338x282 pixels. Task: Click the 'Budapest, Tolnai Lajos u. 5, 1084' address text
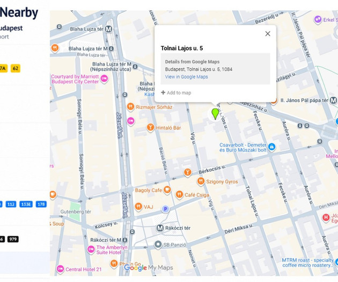tap(199, 69)
